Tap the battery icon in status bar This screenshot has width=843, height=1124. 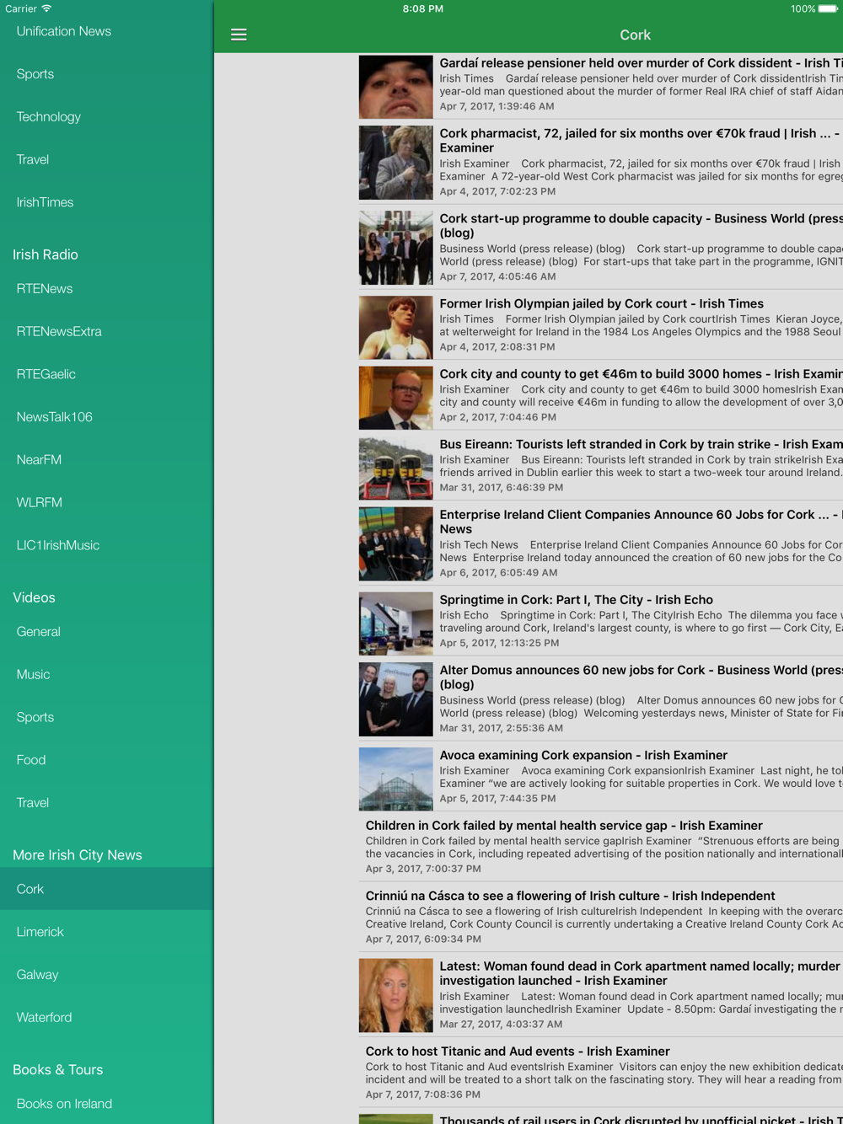pyautogui.click(x=828, y=8)
